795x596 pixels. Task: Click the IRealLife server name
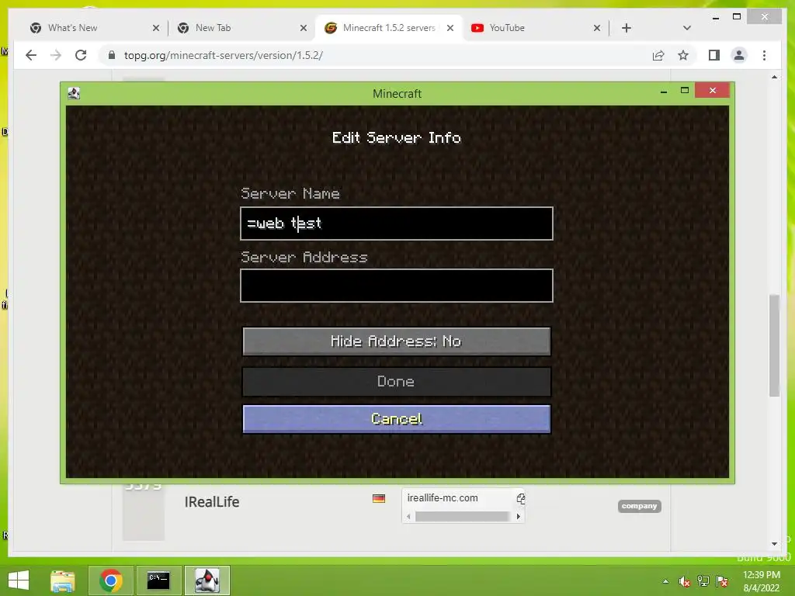pos(212,502)
